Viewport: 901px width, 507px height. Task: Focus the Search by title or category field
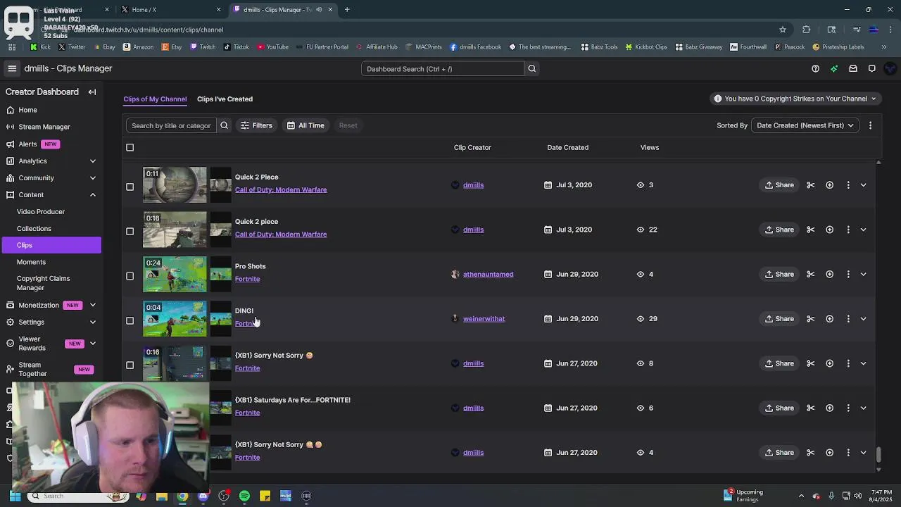coord(171,125)
